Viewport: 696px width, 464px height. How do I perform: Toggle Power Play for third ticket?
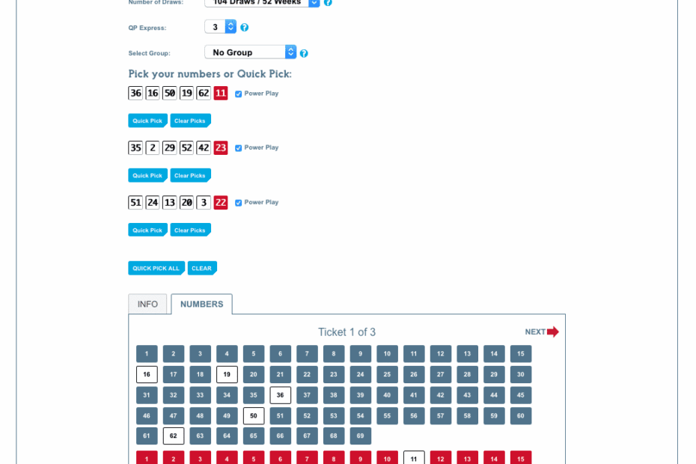(x=239, y=203)
